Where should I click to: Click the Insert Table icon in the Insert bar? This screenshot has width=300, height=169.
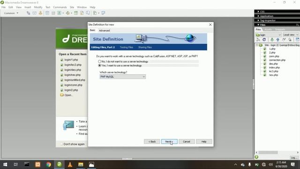pos(47,13)
